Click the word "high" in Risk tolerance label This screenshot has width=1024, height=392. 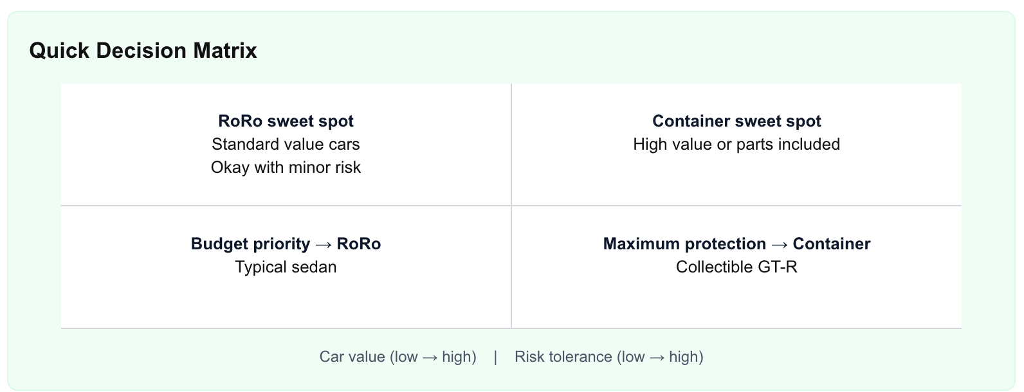pos(684,357)
